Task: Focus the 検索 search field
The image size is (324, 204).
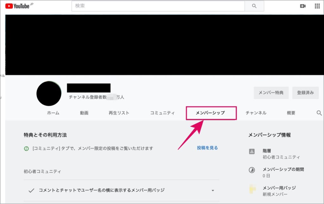Action: 158,6
